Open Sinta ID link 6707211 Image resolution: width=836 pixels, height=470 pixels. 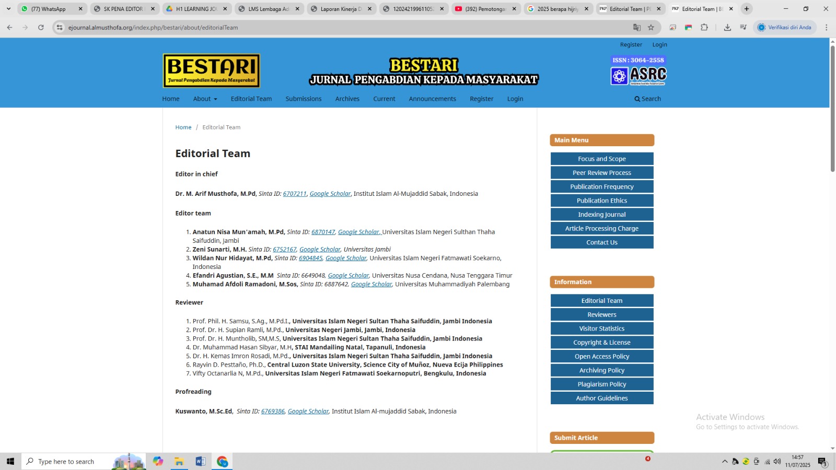point(295,194)
